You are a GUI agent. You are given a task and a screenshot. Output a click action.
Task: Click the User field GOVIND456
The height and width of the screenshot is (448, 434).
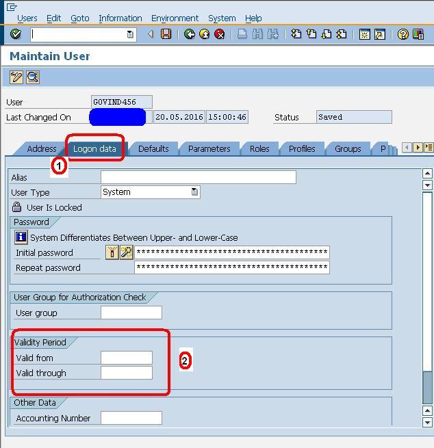pyautogui.click(x=122, y=102)
